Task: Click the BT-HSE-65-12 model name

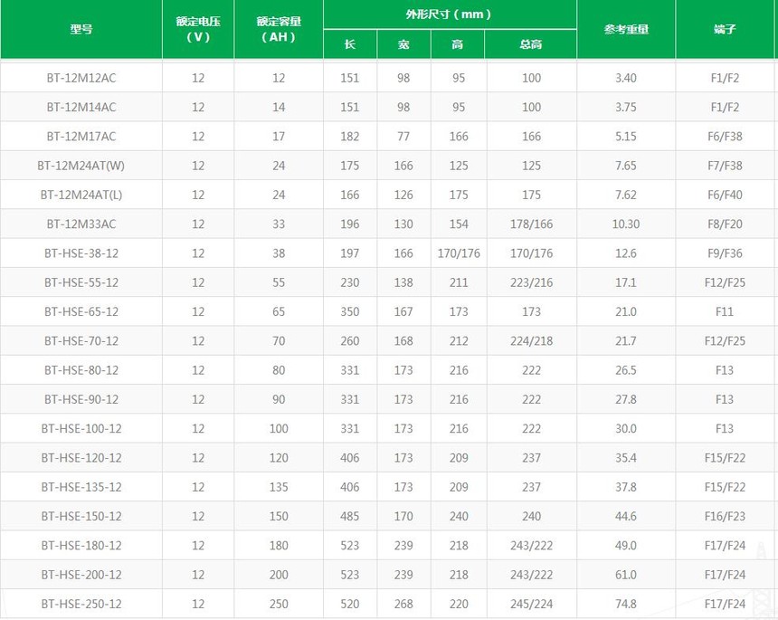Action: 81,312
